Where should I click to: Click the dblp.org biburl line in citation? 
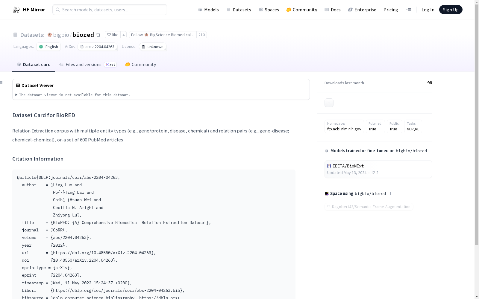(103, 290)
